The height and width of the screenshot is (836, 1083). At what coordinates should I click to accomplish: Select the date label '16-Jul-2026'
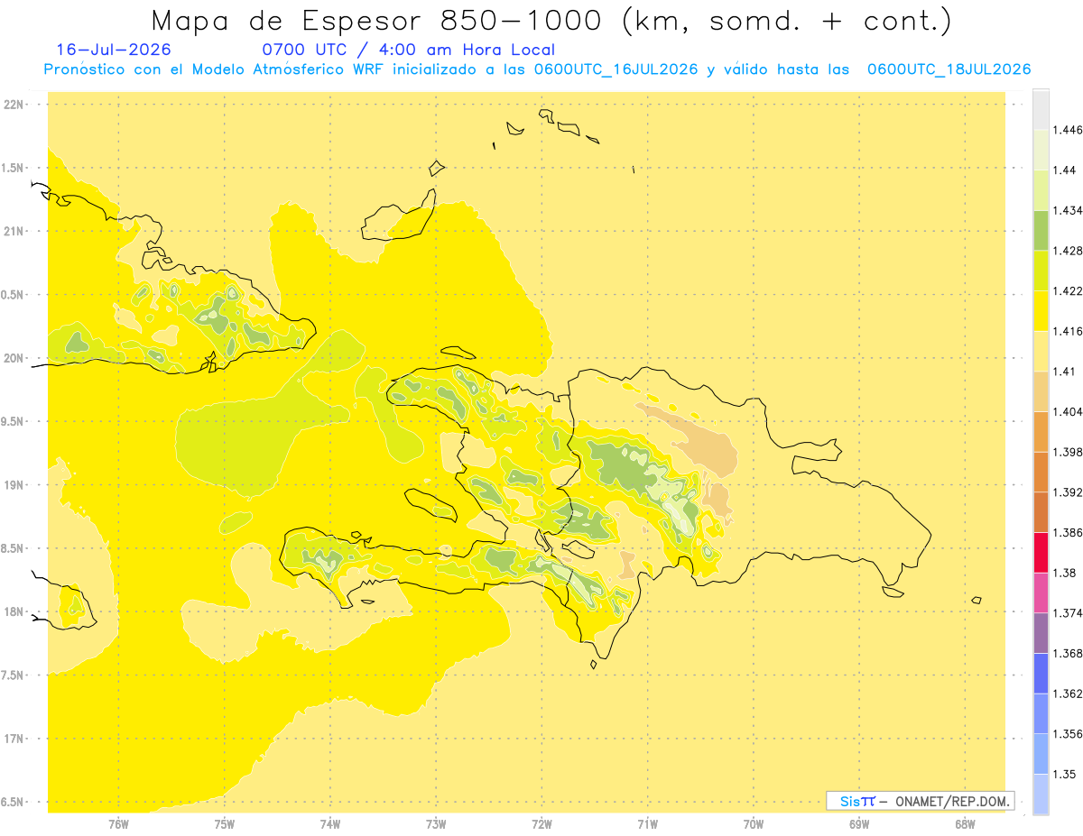pyautogui.click(x=114, y=51)
